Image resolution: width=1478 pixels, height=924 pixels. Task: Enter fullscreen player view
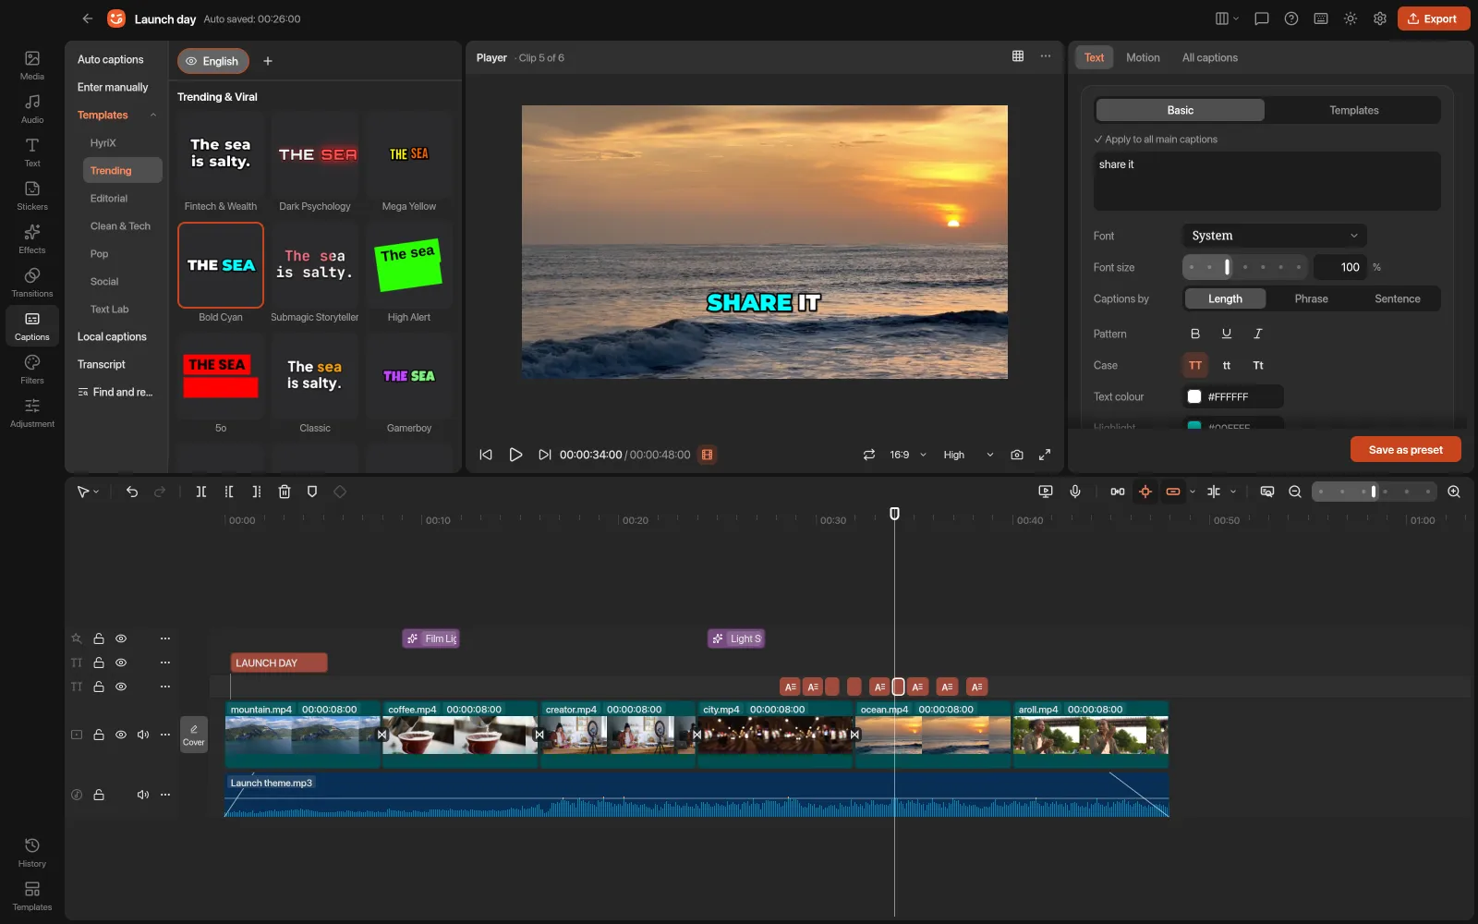[x=1045, y=455]
